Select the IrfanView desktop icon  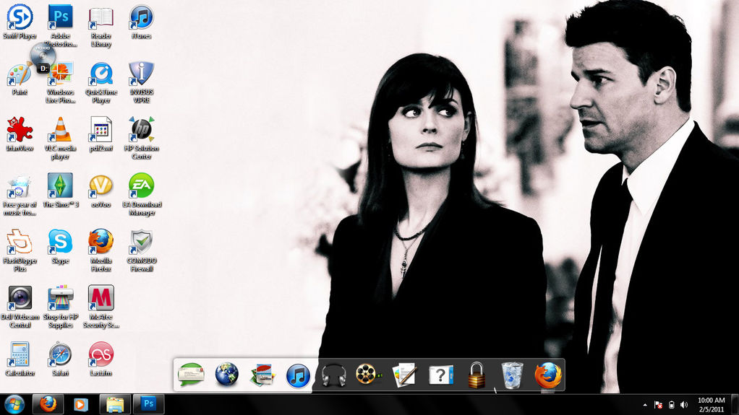(x=20, y=131)
